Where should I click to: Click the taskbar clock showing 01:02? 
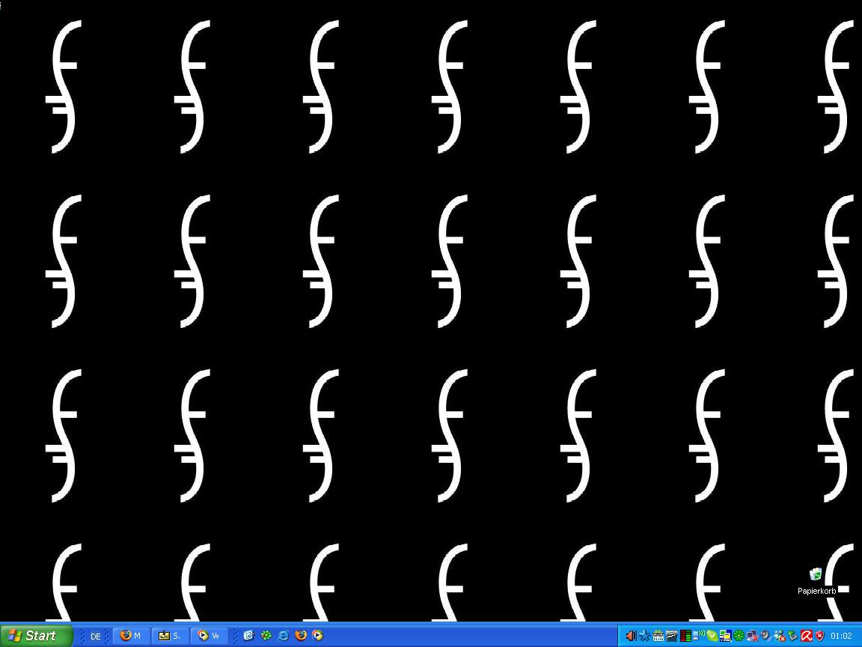(842, 637)
